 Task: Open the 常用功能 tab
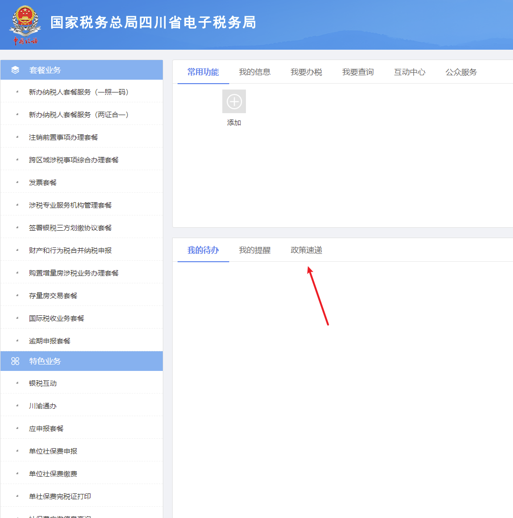pos(203,72)
